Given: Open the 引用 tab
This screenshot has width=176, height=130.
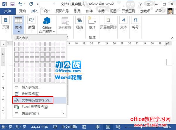Looking at the screenshot, I should tap(77, 11).
